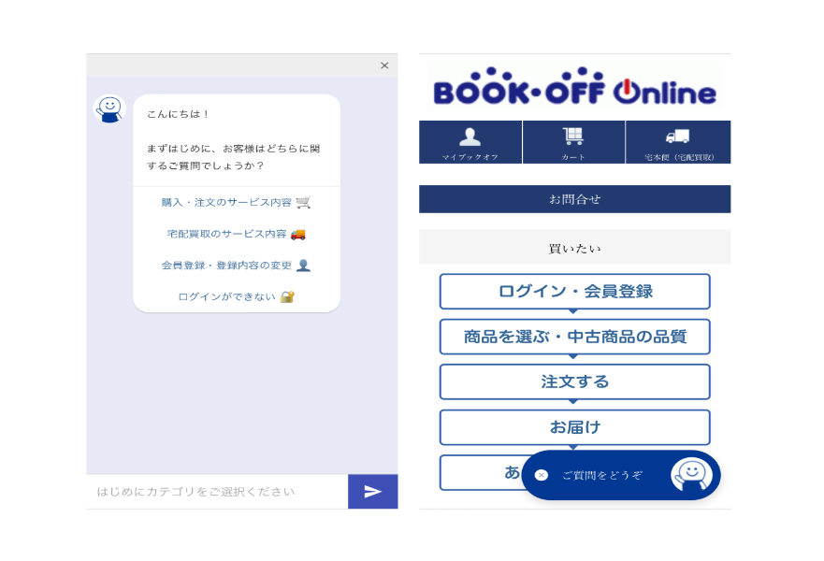Open 宅本便 (宅配買取) truck menu
The height and width of the screenshot is (561, 824).
point(678,142)
